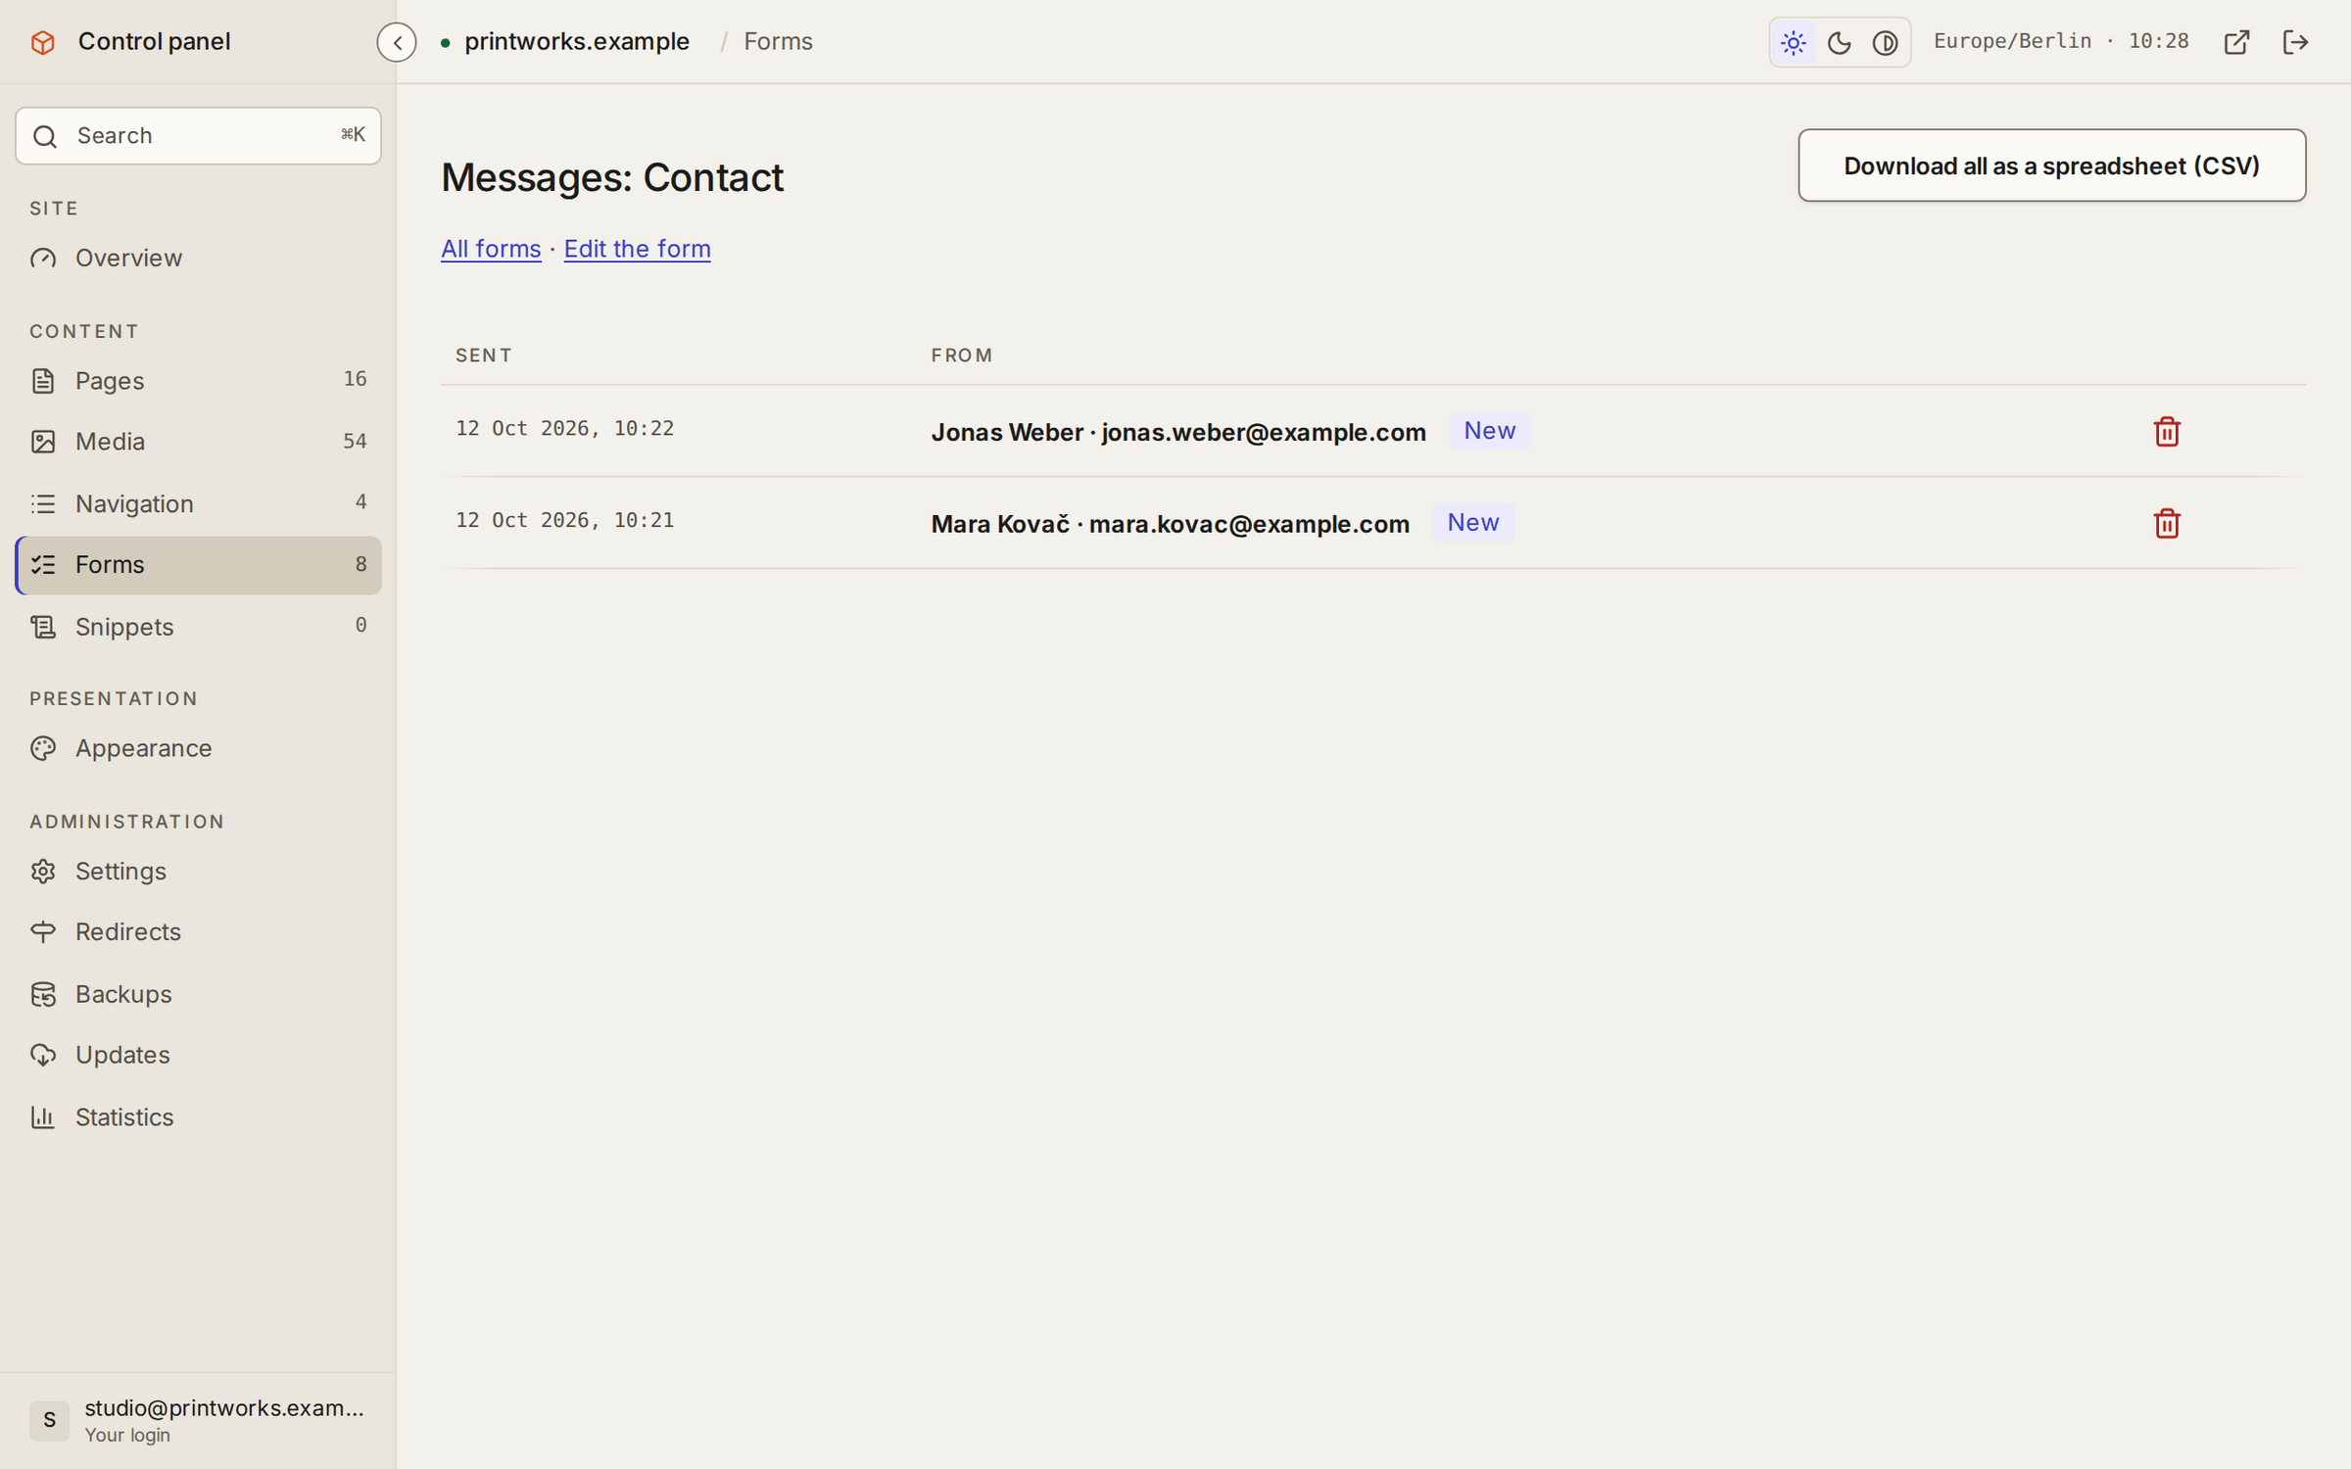This screenshot has width=2351, height=1469.
Task: Click the Forms sidebar icon
Action: 43,565
